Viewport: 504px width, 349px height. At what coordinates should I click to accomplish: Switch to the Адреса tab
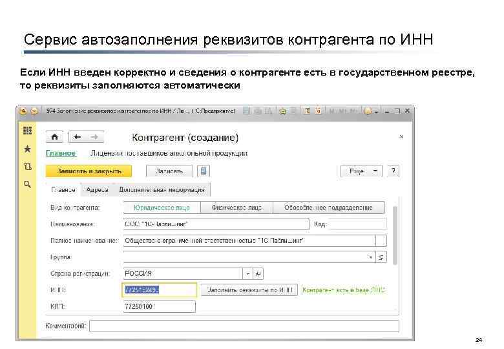pos(97,189)
